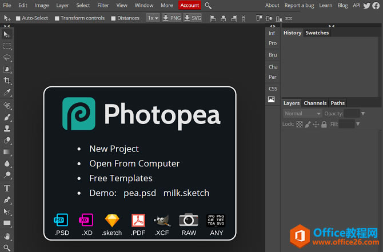
Task: Select the Zoom tool in toolbar
Action: click(7, 247)
